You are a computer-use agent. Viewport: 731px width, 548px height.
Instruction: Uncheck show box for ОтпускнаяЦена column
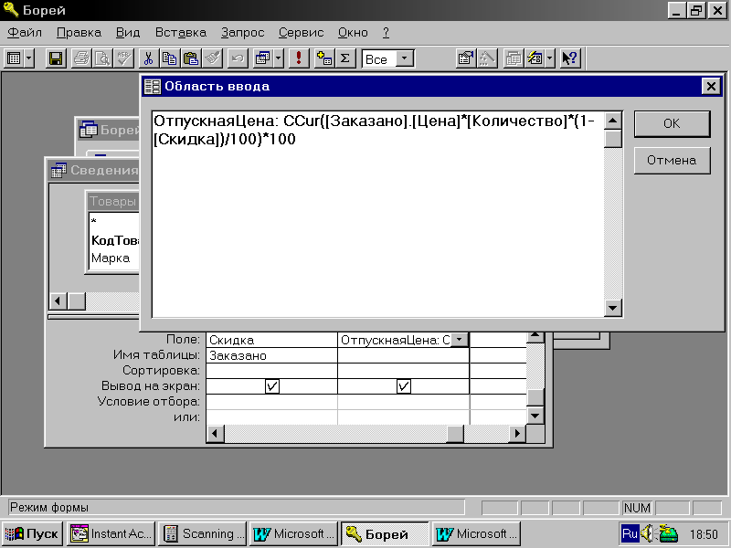(404, 386)
